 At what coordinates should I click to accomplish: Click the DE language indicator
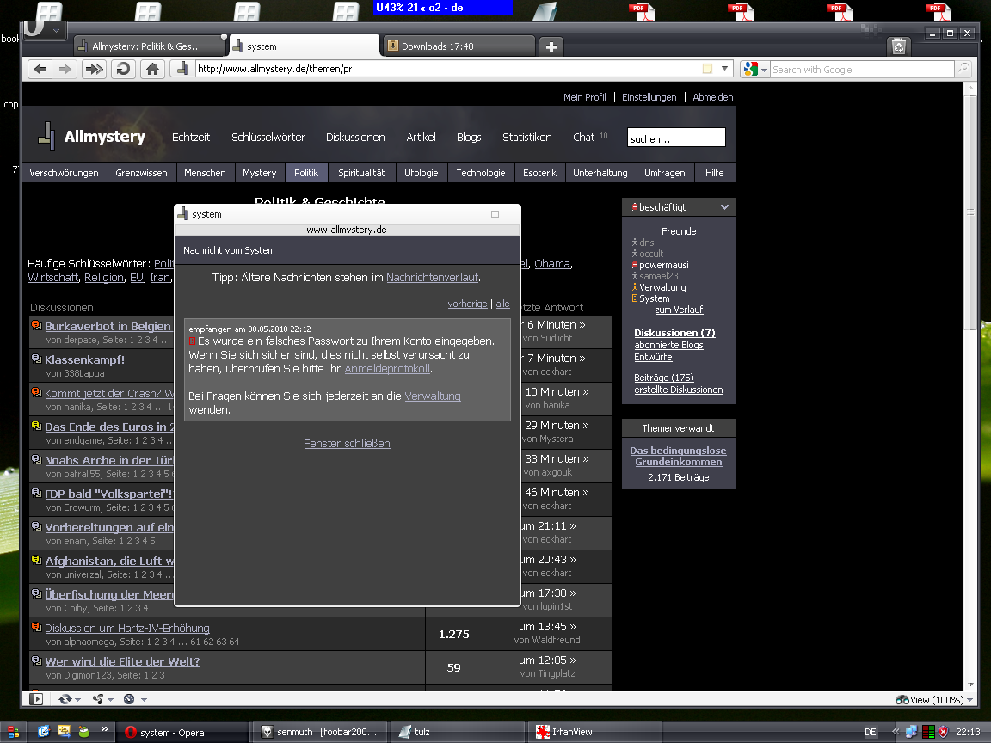coord(871,732)
